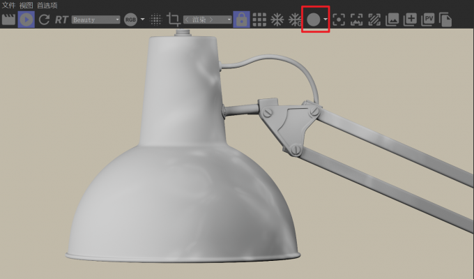Click the plus add snapshot icon
Viewport: 474px width, 279px height.
(x=410, y=20)
